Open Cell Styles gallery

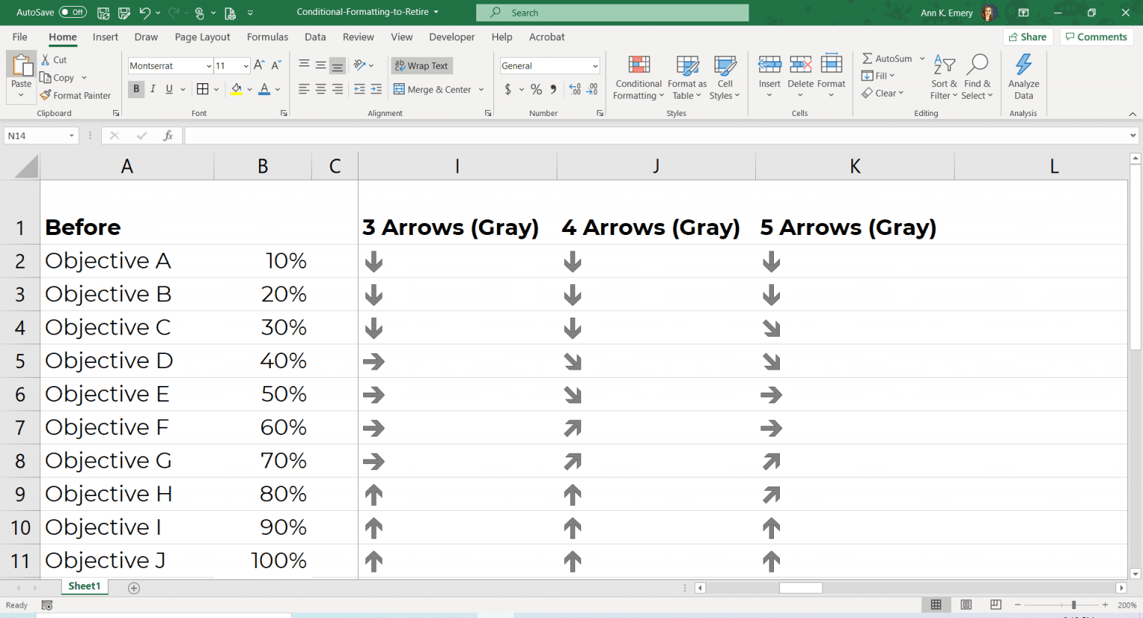(x=725, y=77)
